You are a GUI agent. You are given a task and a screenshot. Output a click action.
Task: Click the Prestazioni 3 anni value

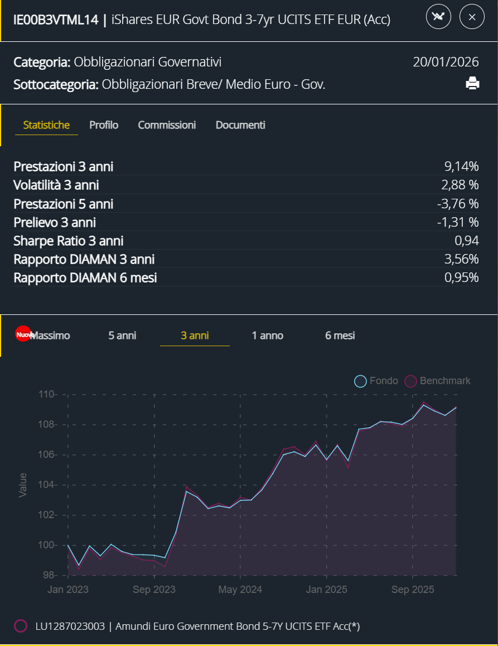click(461, 166)
